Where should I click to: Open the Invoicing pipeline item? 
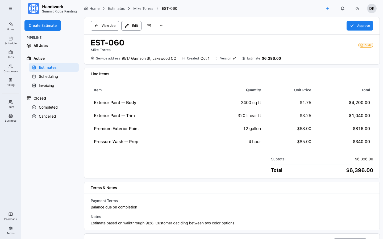click(x=54, y=86)
